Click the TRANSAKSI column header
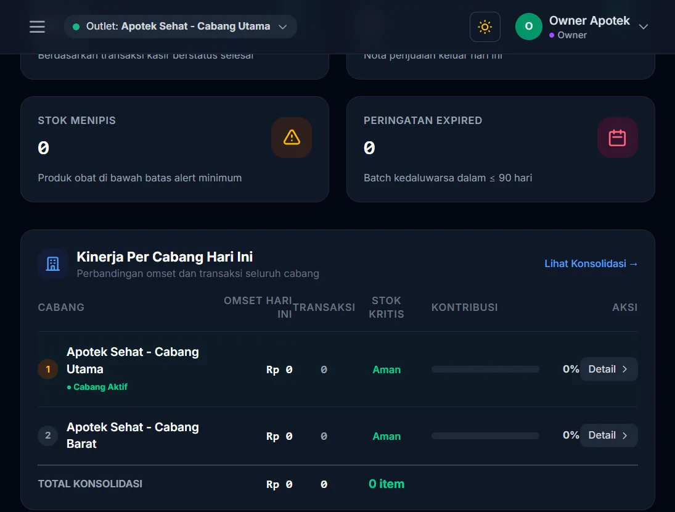The height and width of the screenshot is (512, 675). 324,307
